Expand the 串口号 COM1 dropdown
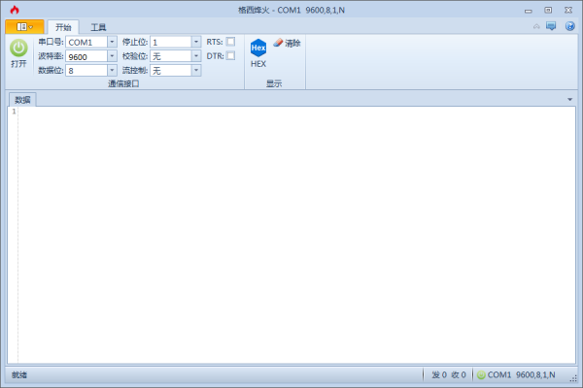Screen dimensions: 583x388 (112, 42)
